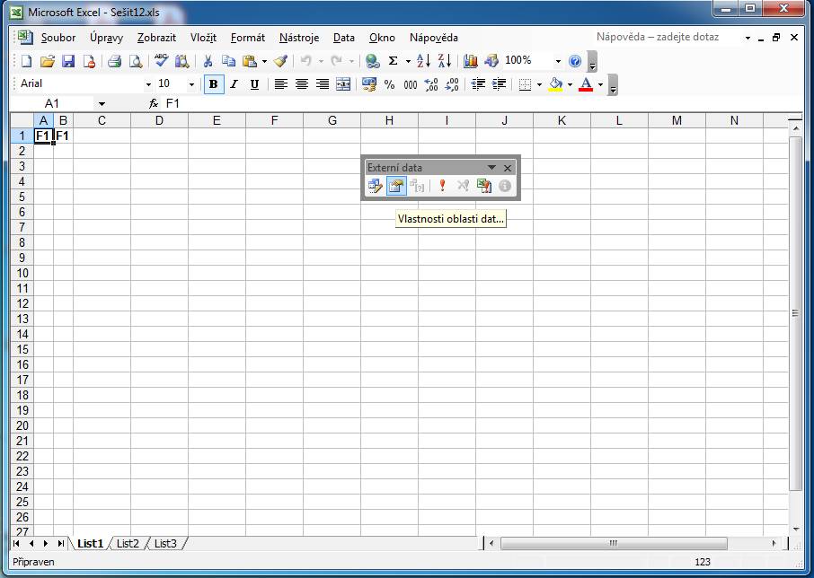Open the Data menu
Screen dimensions: 814x578
coord(344,38)
